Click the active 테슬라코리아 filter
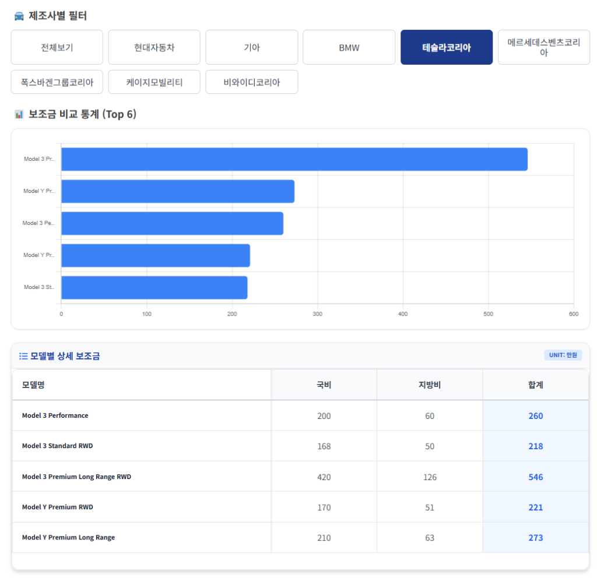Screen dimensions: 597x578 446,48
